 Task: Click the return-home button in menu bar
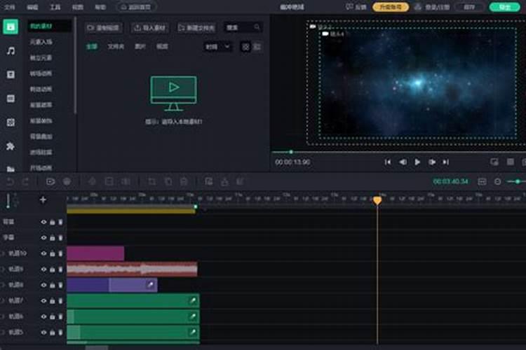pyautogui.click(x=136, y=7)
